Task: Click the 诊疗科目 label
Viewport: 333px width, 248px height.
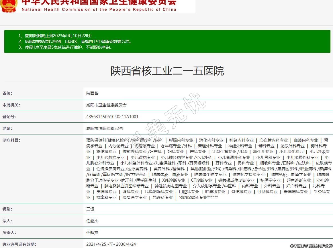Action: [x=11, y=140]
